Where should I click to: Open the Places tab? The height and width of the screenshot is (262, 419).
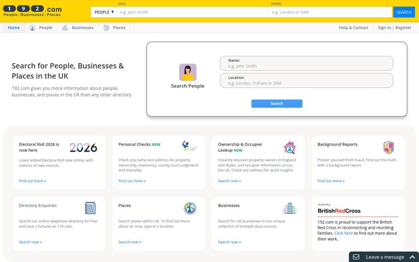[115, 28]
